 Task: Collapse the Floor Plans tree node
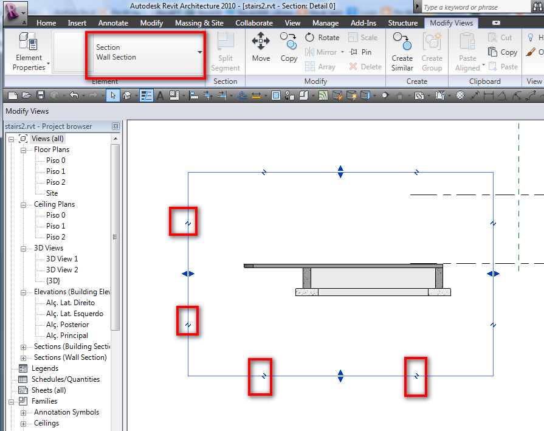23,150
